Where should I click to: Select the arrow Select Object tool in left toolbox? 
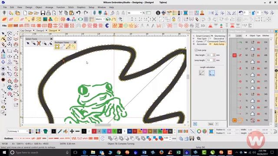click(3, 34)
